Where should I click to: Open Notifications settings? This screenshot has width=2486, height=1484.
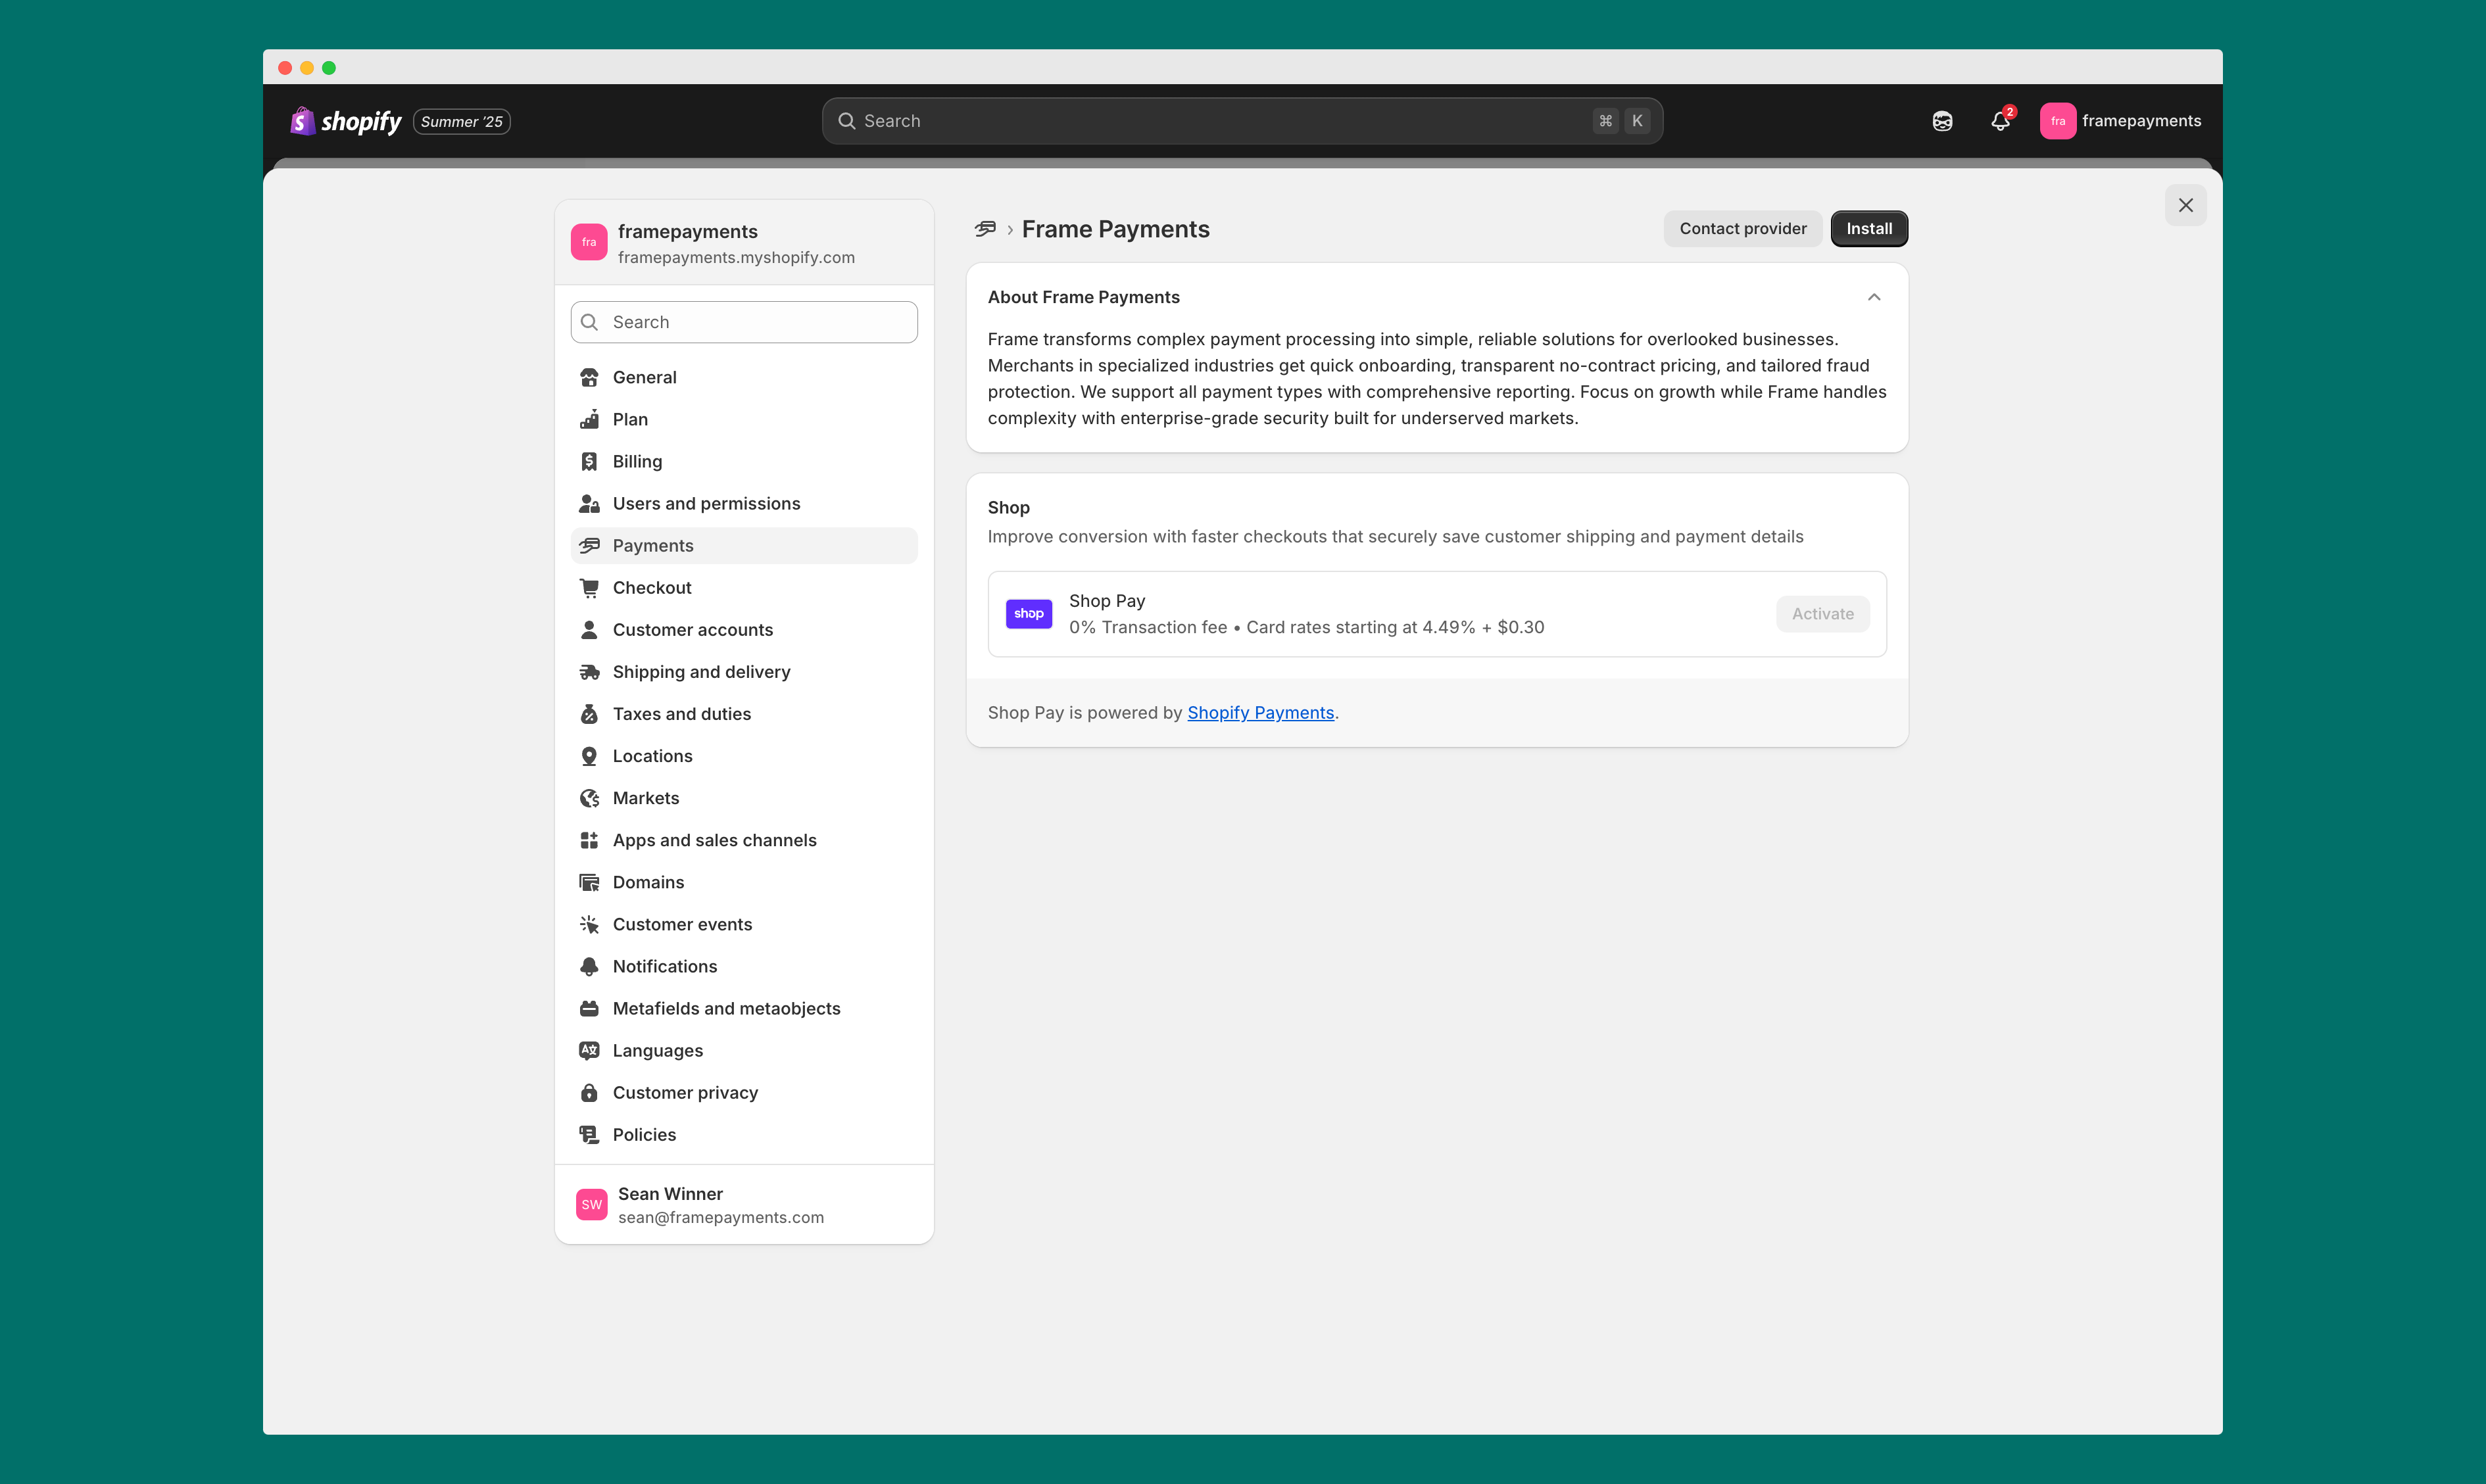744,966
